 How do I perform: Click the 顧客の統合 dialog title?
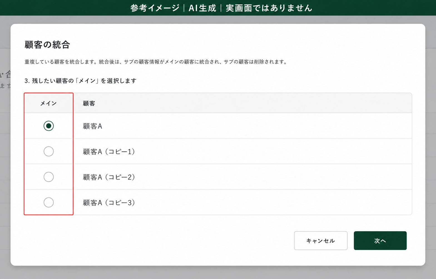47,45
